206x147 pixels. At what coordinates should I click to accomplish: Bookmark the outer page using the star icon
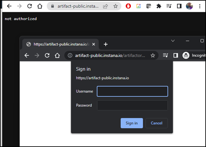[116, 6]
